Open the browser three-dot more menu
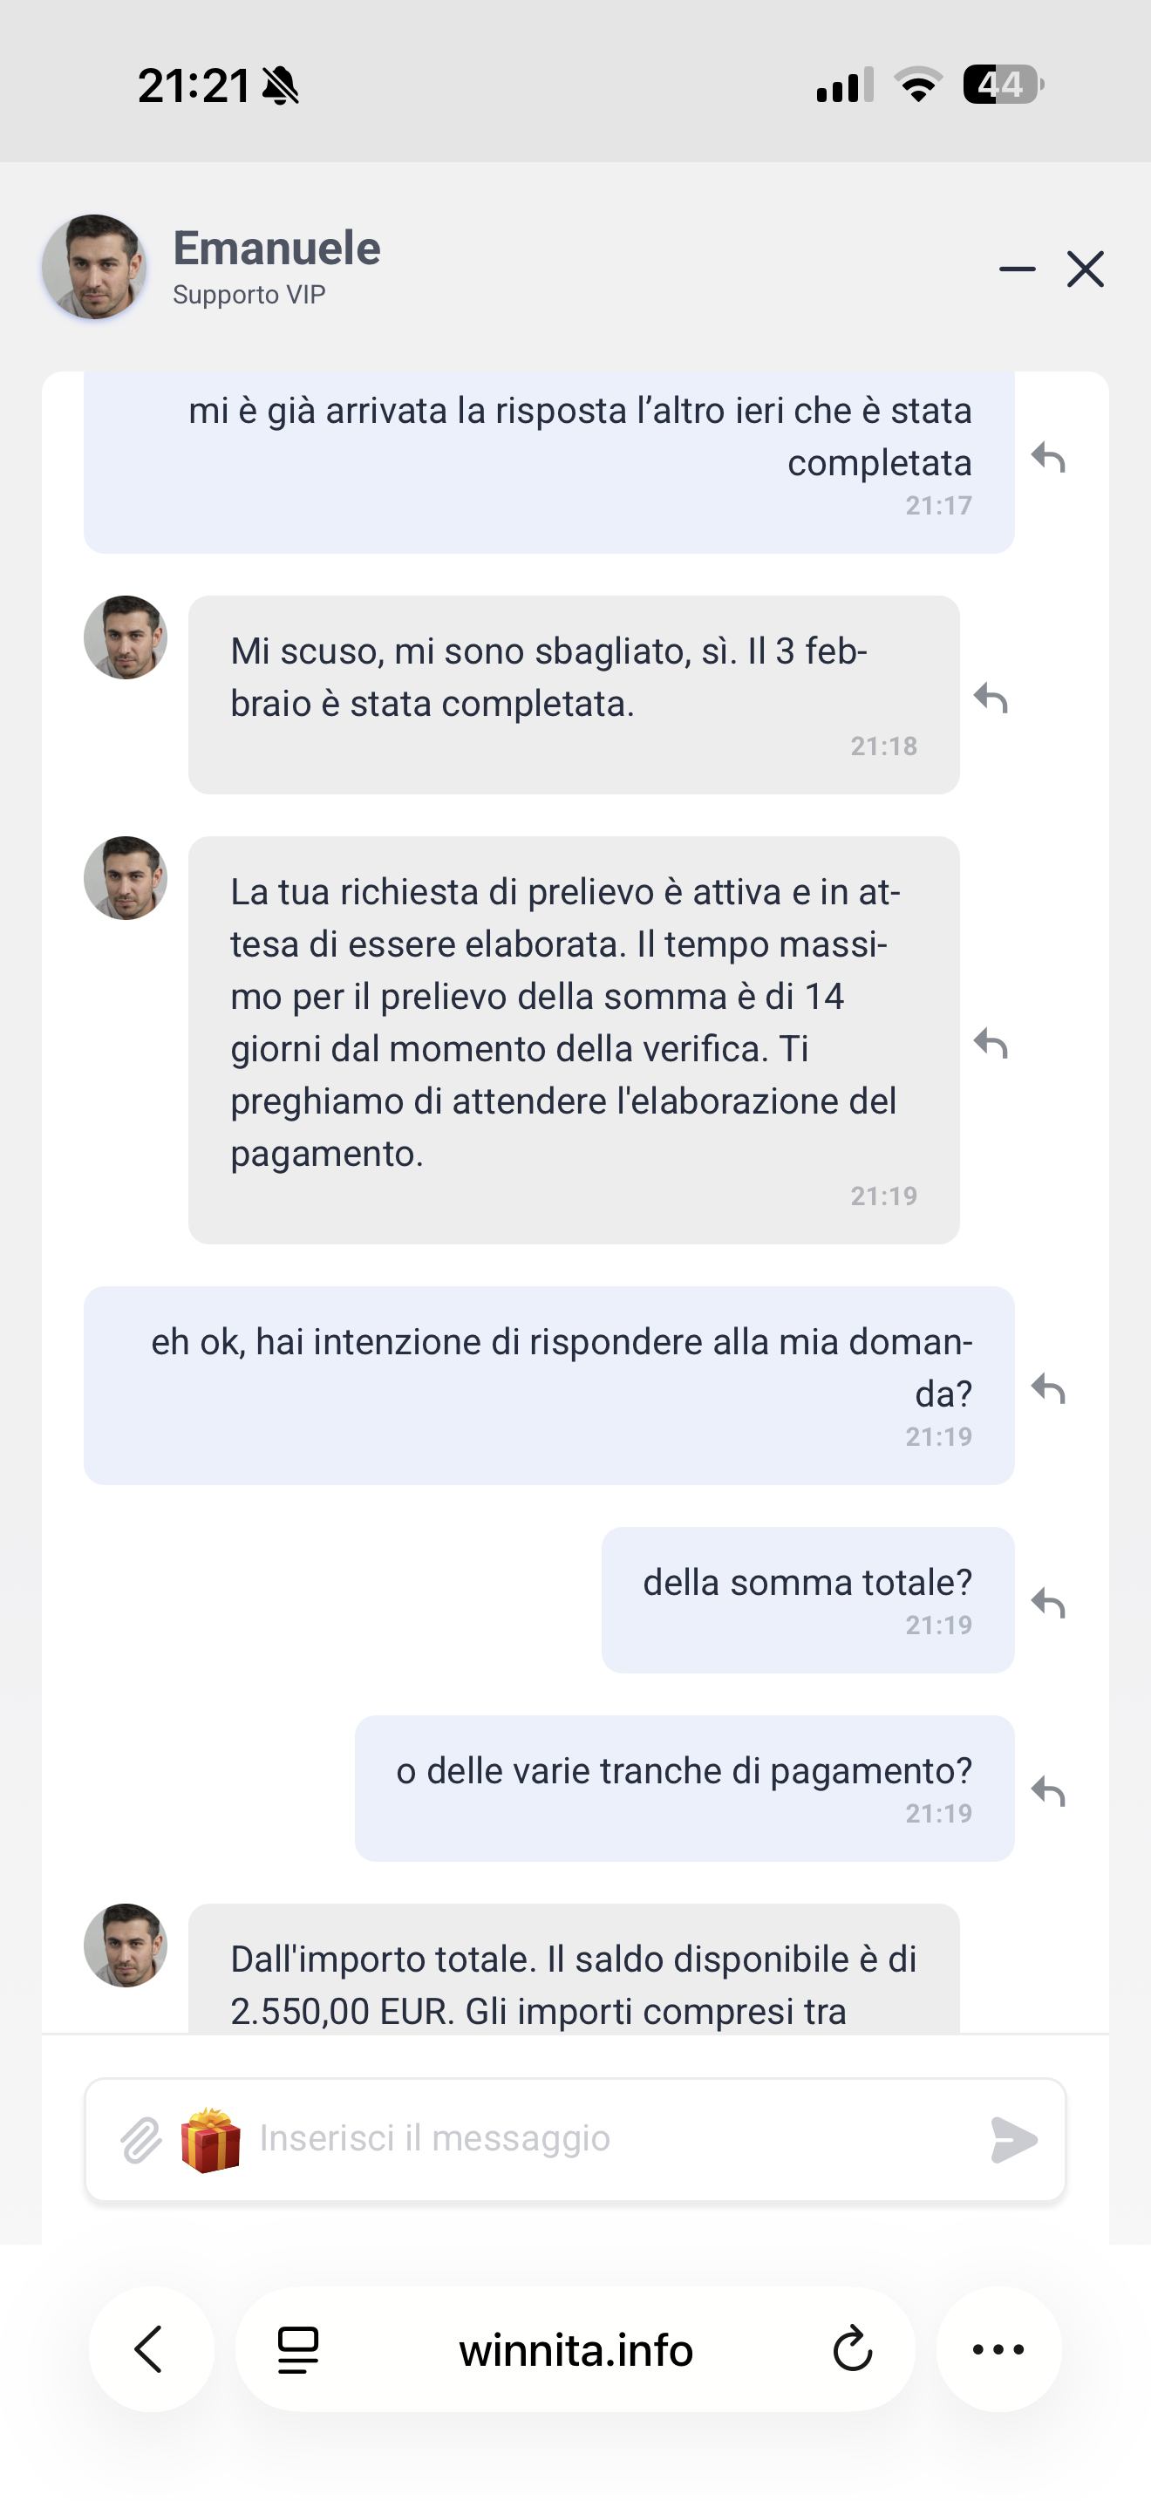Screen dimensions: 1151x2501 point(998,2349)
